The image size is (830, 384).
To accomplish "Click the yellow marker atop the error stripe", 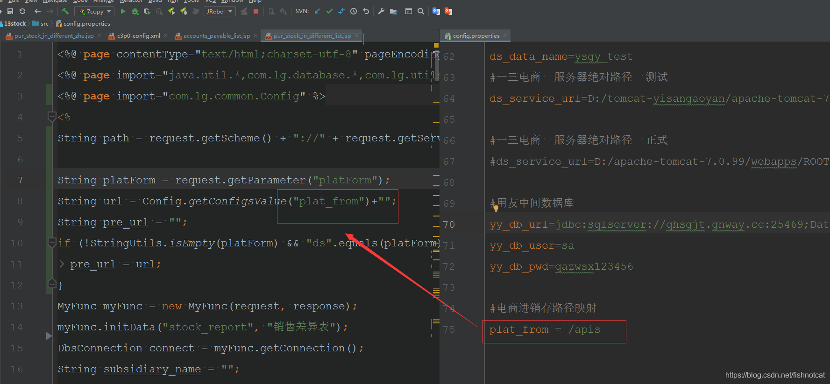I will tap(436, 45).
